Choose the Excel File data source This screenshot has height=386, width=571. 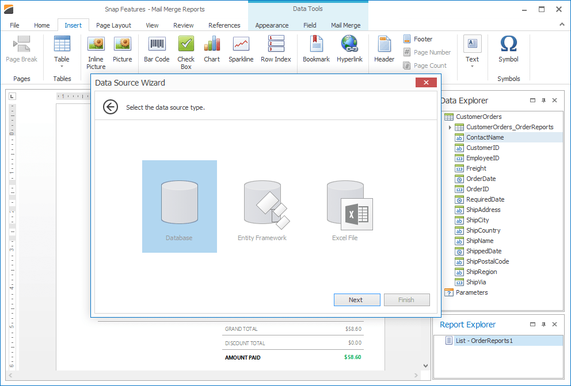pyautogui.click(x=346, y=206)
